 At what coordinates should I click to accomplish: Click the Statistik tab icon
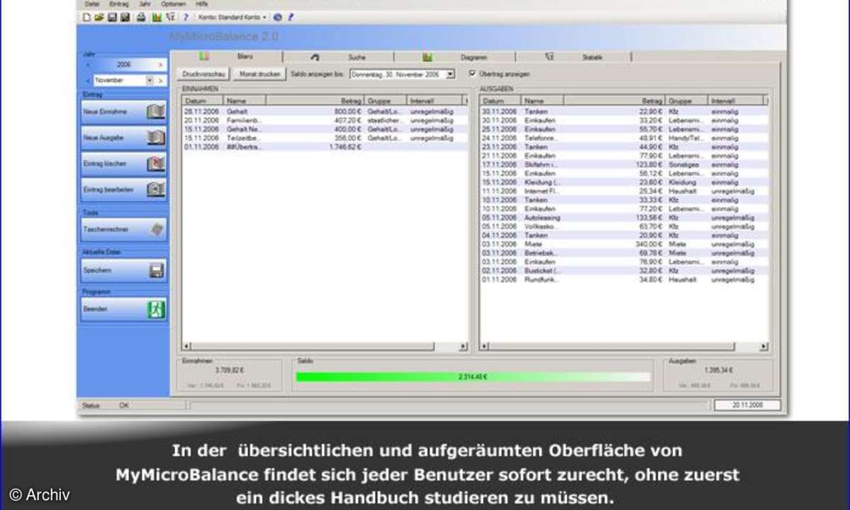click(549, 56)
